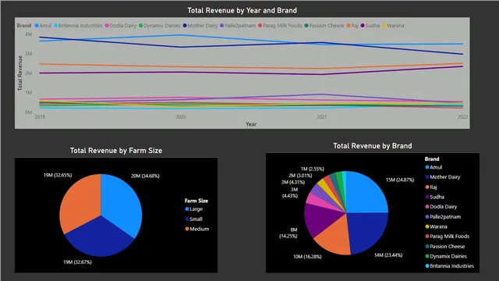Select the Amul slice in brand pie
499x281 pixels.
pos(364,194)
